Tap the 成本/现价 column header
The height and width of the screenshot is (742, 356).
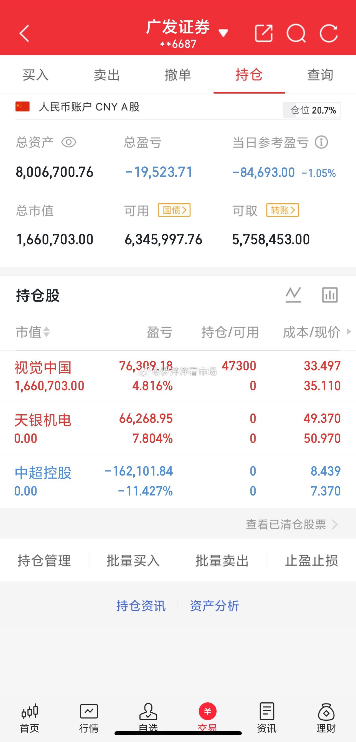[312, 332]
